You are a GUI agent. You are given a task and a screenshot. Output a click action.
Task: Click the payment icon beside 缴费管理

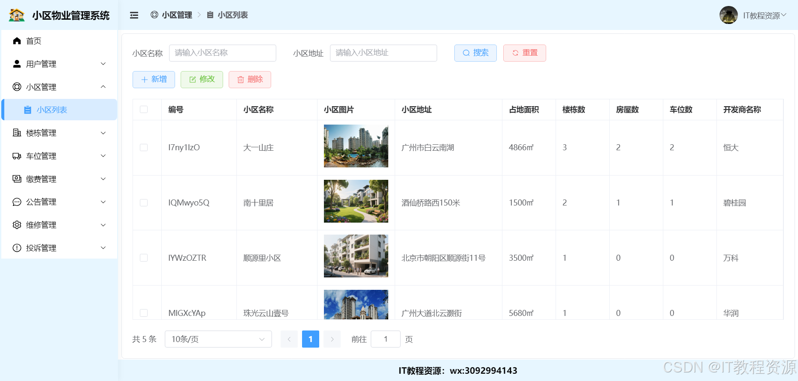[x=17, y=179]
